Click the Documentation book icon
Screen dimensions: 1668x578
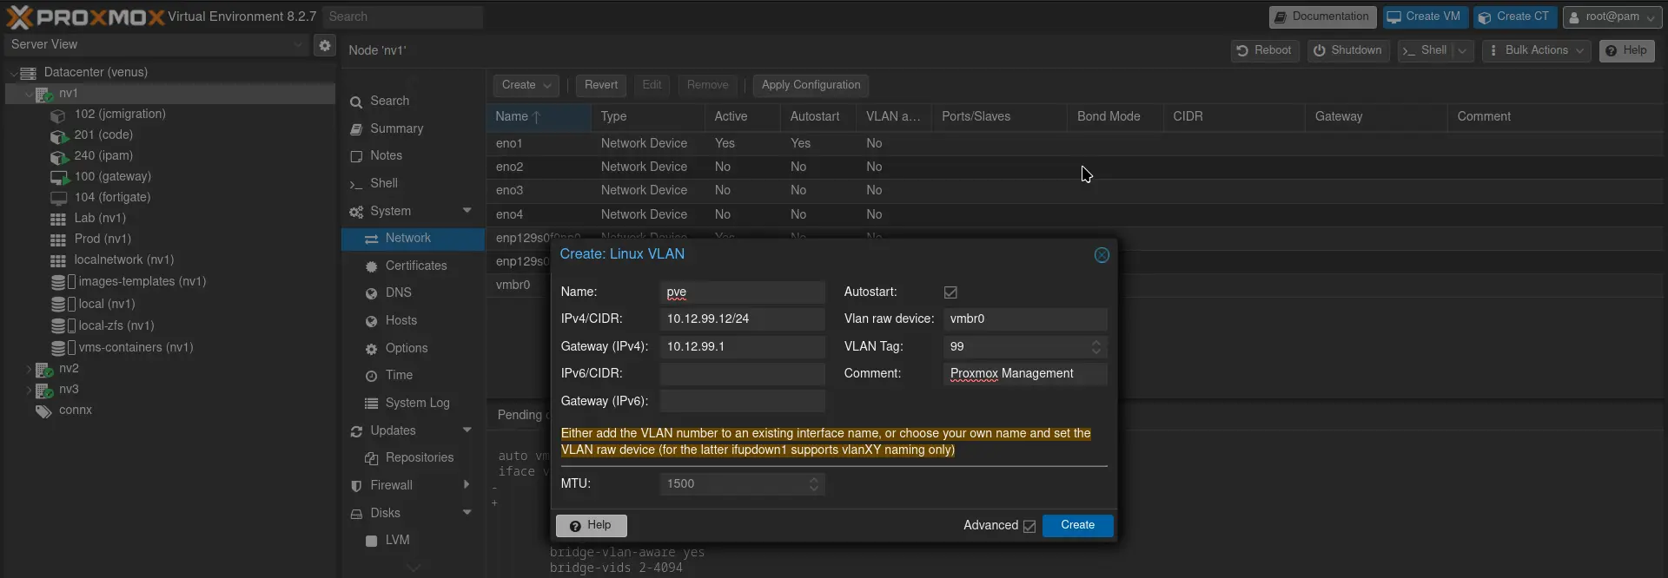[1281, 17]
